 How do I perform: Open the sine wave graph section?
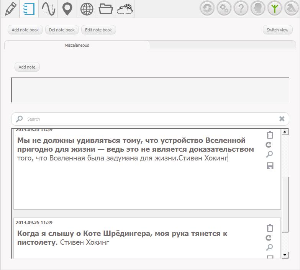[x=48, y=9]
